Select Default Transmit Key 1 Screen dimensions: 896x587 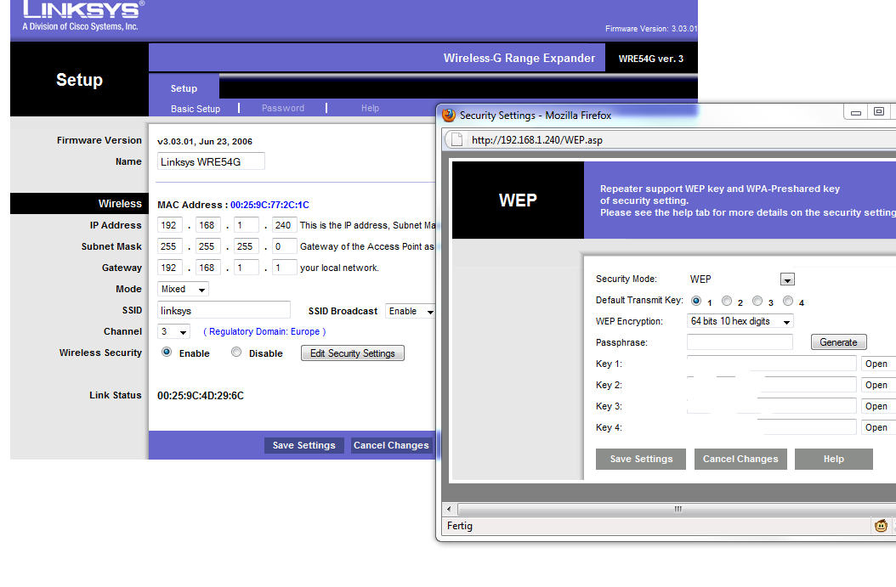pyautogui.click(x=696, y=301)
